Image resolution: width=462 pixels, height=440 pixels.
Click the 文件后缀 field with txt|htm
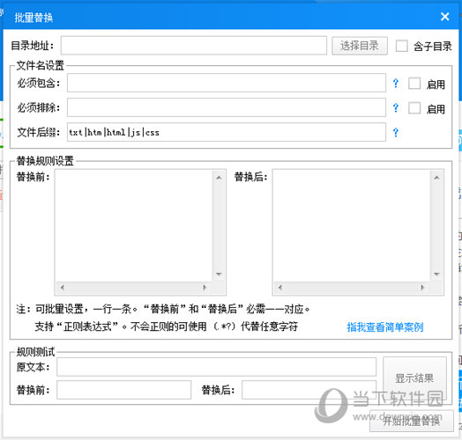(x=227, y=132)
